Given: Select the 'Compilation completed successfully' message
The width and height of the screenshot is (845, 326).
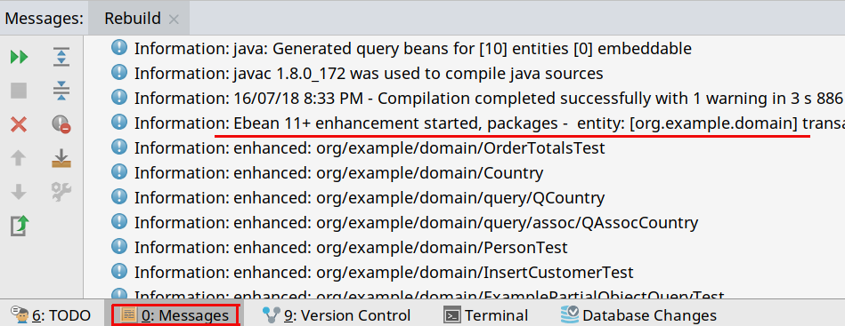Looking at the screenshot, I should 488,98.
